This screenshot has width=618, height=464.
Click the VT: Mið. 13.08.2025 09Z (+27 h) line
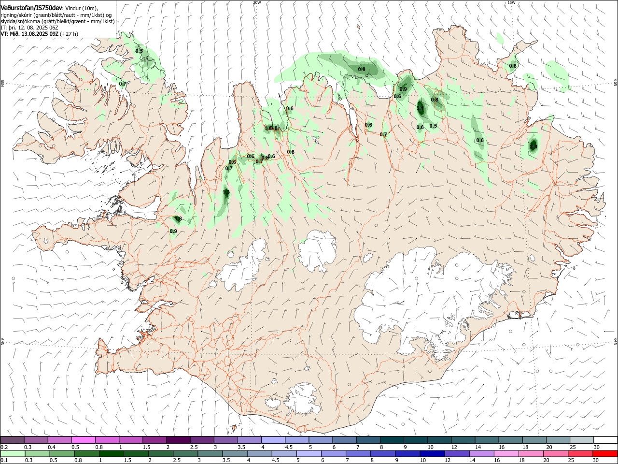[39, 34]
